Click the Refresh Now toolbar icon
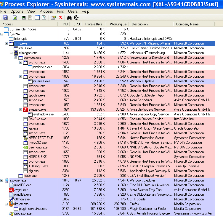This screenshot has height=224, width=223. [15, 18]
